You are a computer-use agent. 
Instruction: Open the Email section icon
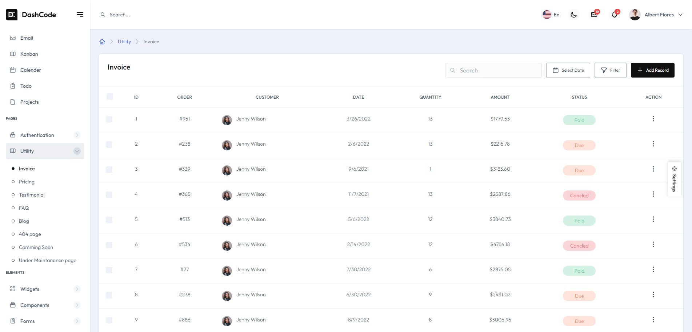point(13,38)
